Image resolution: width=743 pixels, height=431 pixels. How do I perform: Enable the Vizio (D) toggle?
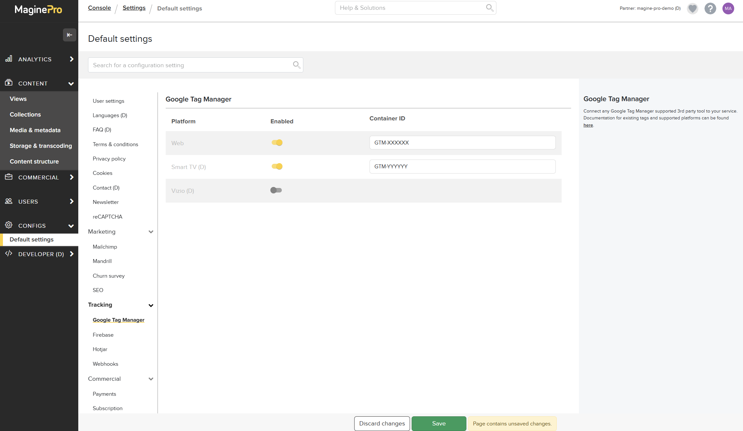[276, 190]
